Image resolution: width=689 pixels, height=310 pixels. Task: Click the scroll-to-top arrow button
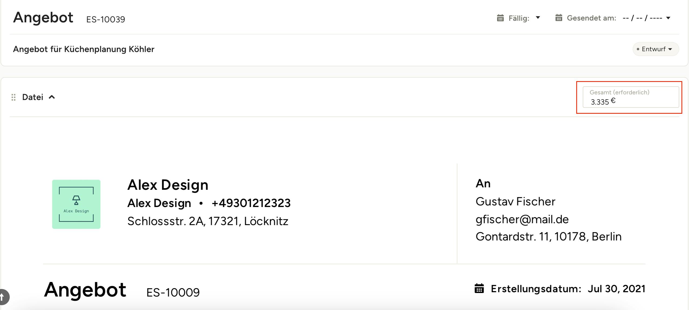pyautogui.click(x=3, y=297)
